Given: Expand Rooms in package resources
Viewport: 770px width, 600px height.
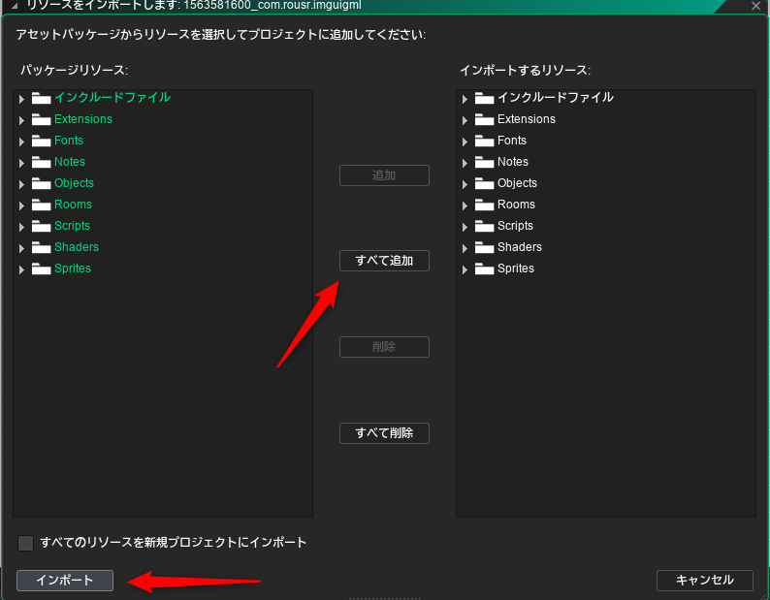Looking at the screenshot, I should coord(21,205).
